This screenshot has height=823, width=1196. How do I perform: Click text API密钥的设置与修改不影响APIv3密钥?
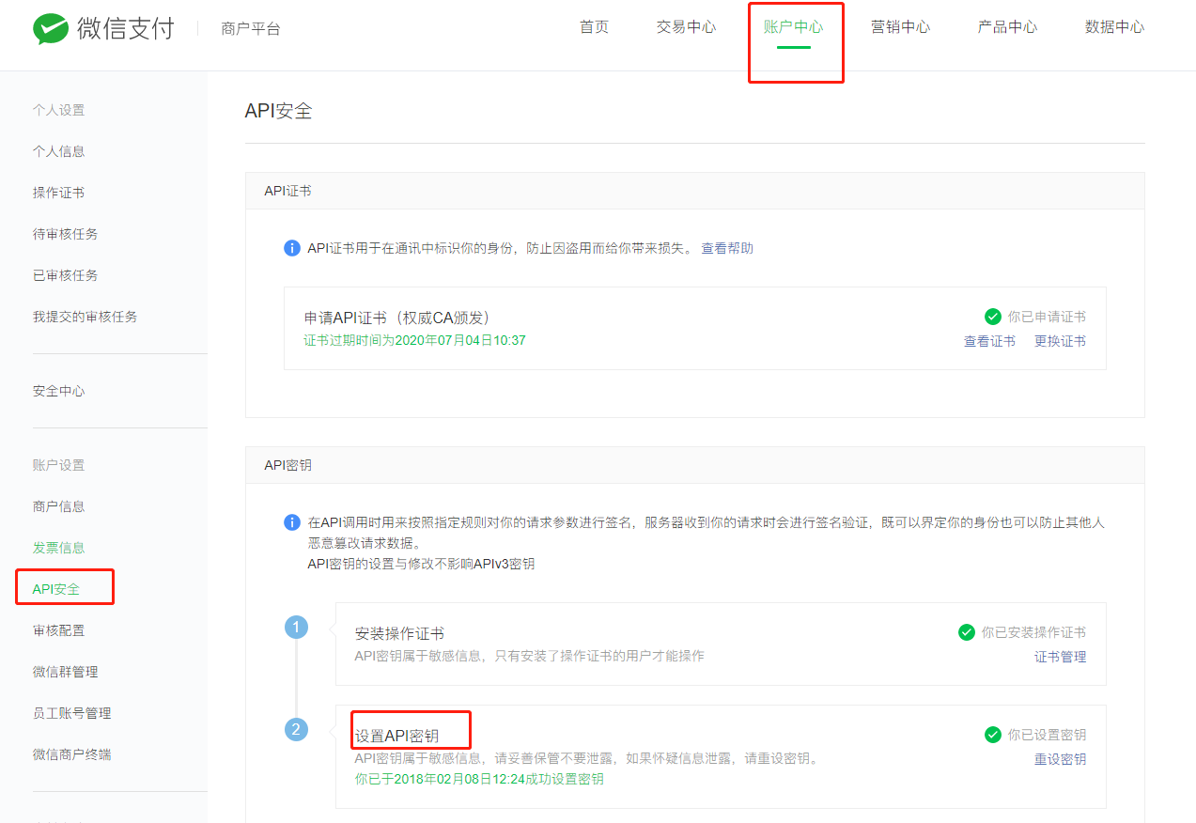coord(421,564)
